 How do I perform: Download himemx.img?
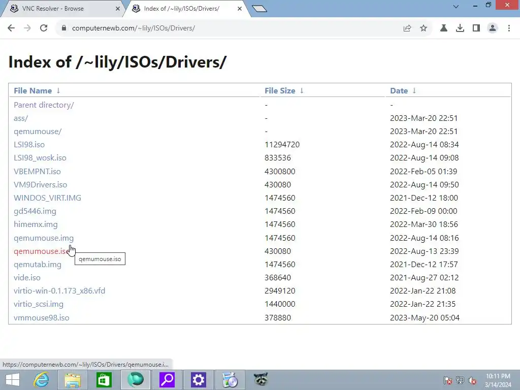[x=36, y=224]
